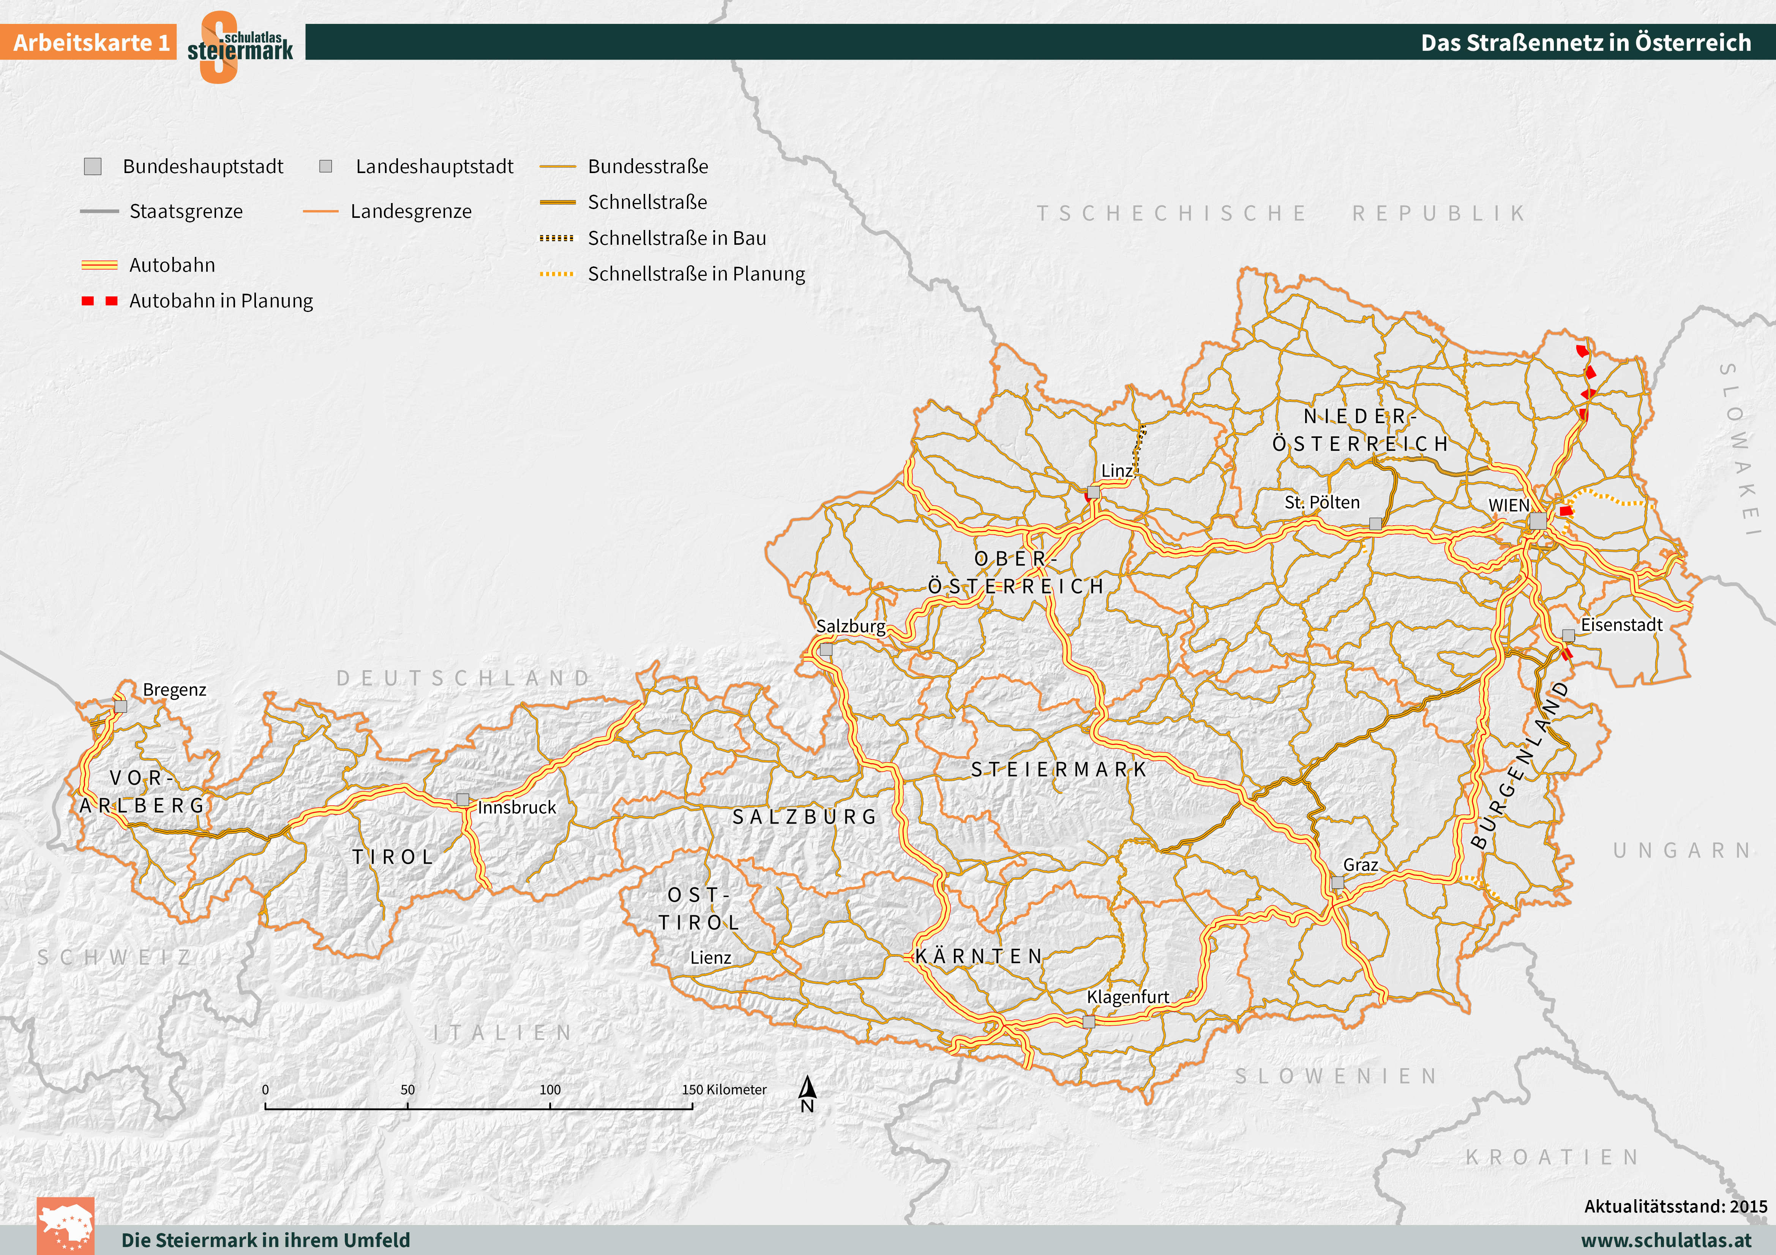
Task: Click the Bregenz city square marker
Action: tap(121, 706)
